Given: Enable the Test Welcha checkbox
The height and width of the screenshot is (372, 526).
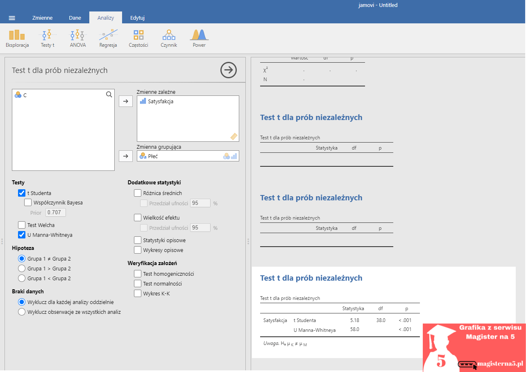Looking at the screenshot, I should tap(22, 225).
